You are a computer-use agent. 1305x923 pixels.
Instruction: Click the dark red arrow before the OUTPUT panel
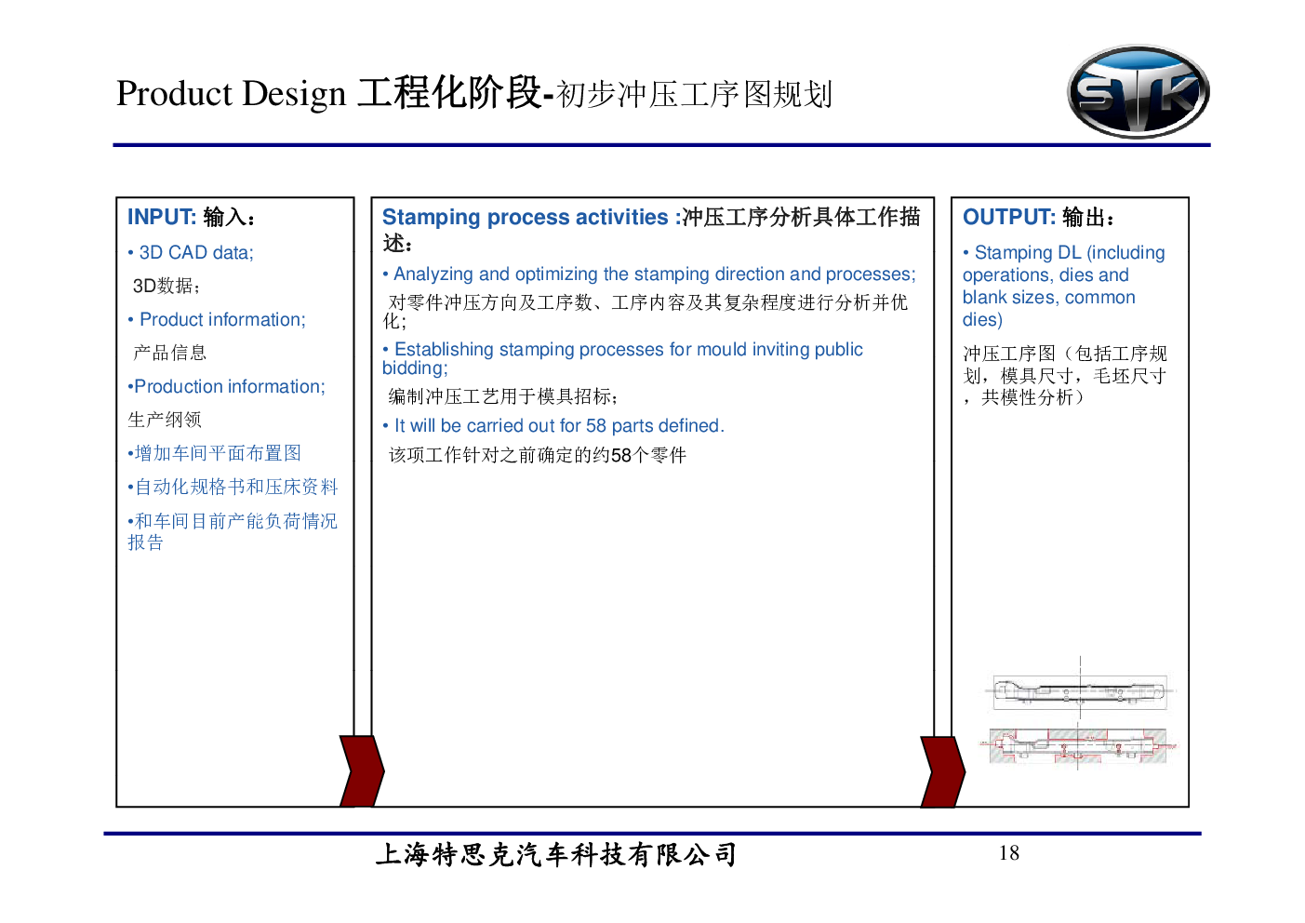(x=943, y=771)
